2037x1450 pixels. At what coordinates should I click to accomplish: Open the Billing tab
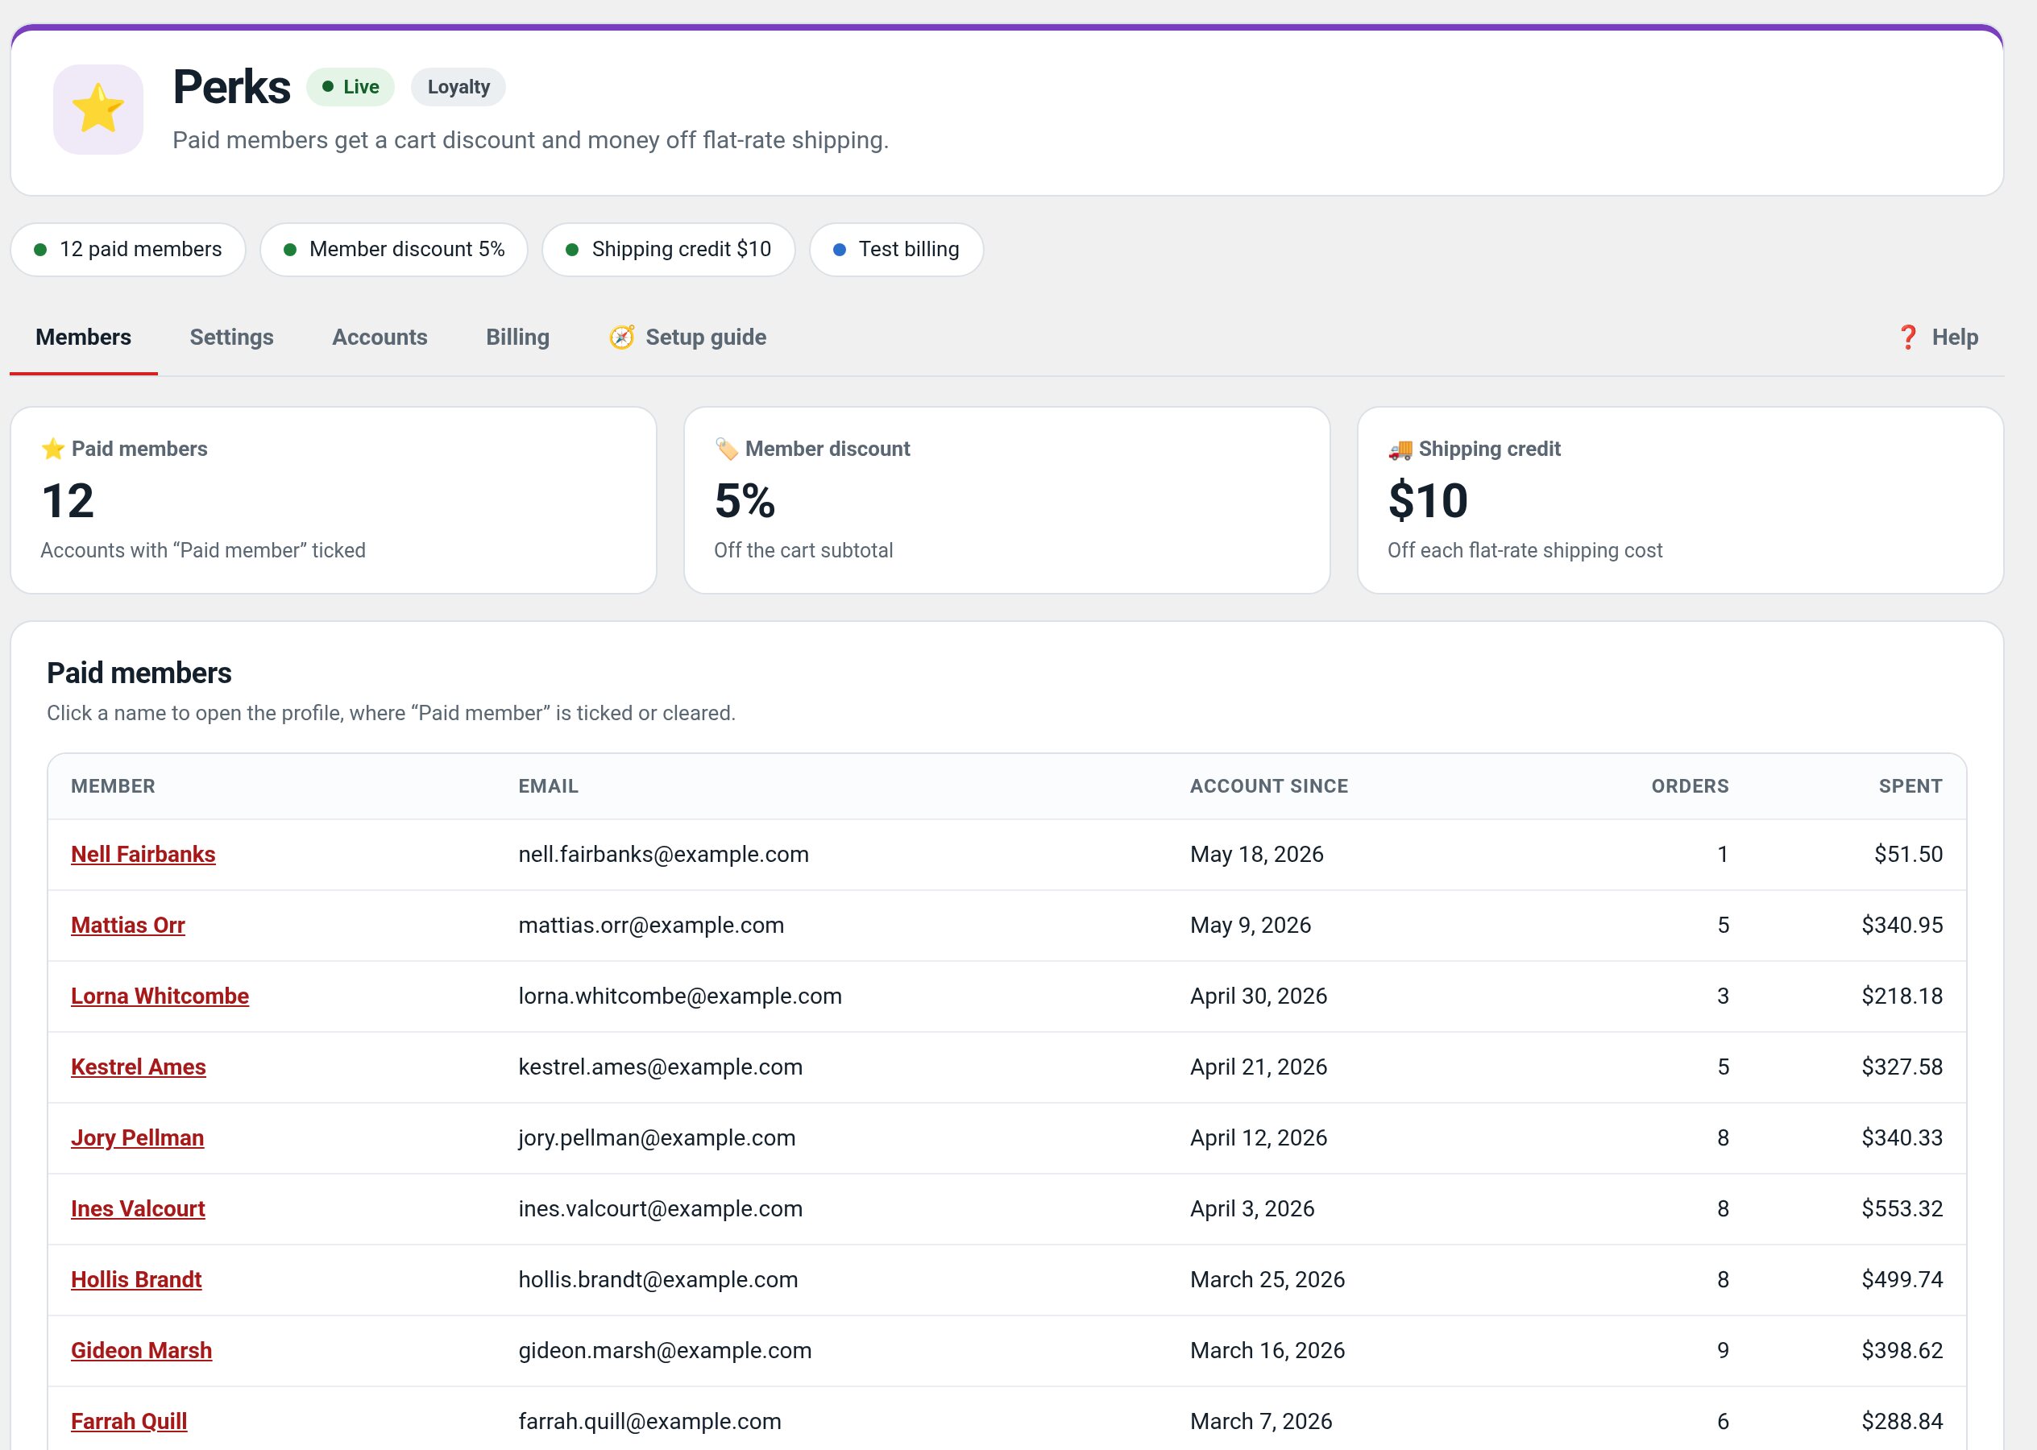[518, 338]
